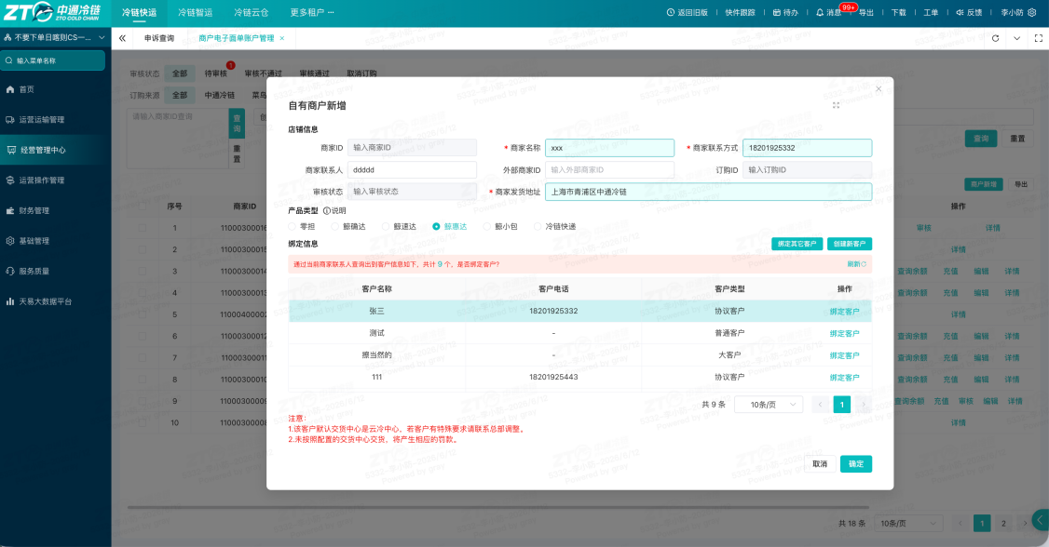1049x547 pixels.
Task: Close the 商户电子面单账户管理 tab
Action: (281, 38)
